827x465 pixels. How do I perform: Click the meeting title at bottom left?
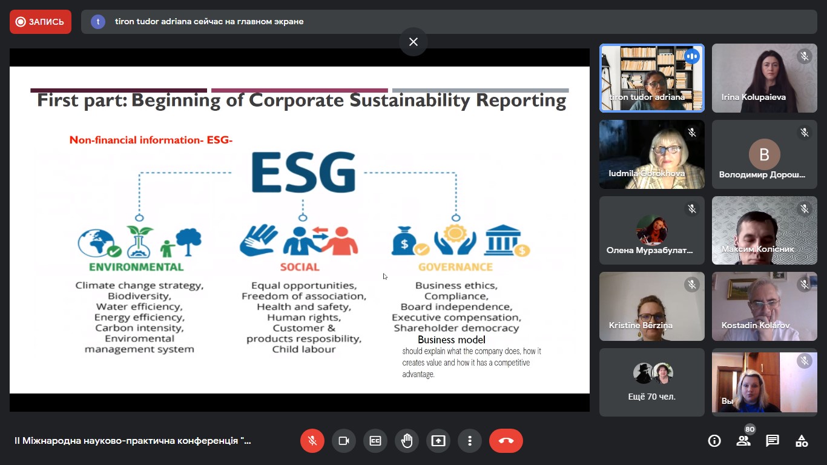(133, 441)
